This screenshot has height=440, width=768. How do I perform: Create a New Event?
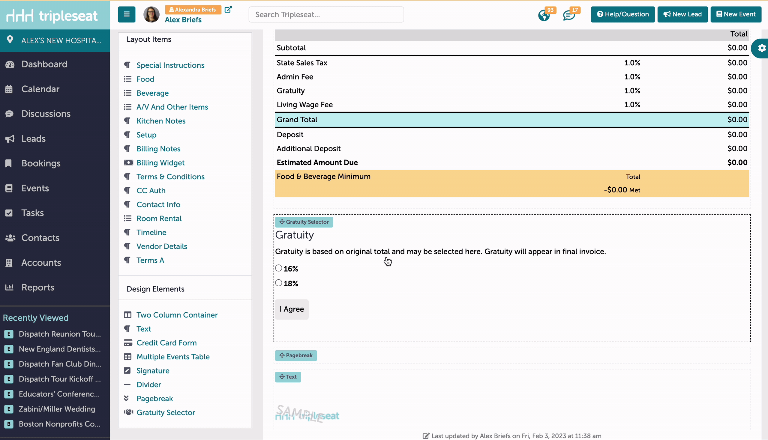click(736, 14)
